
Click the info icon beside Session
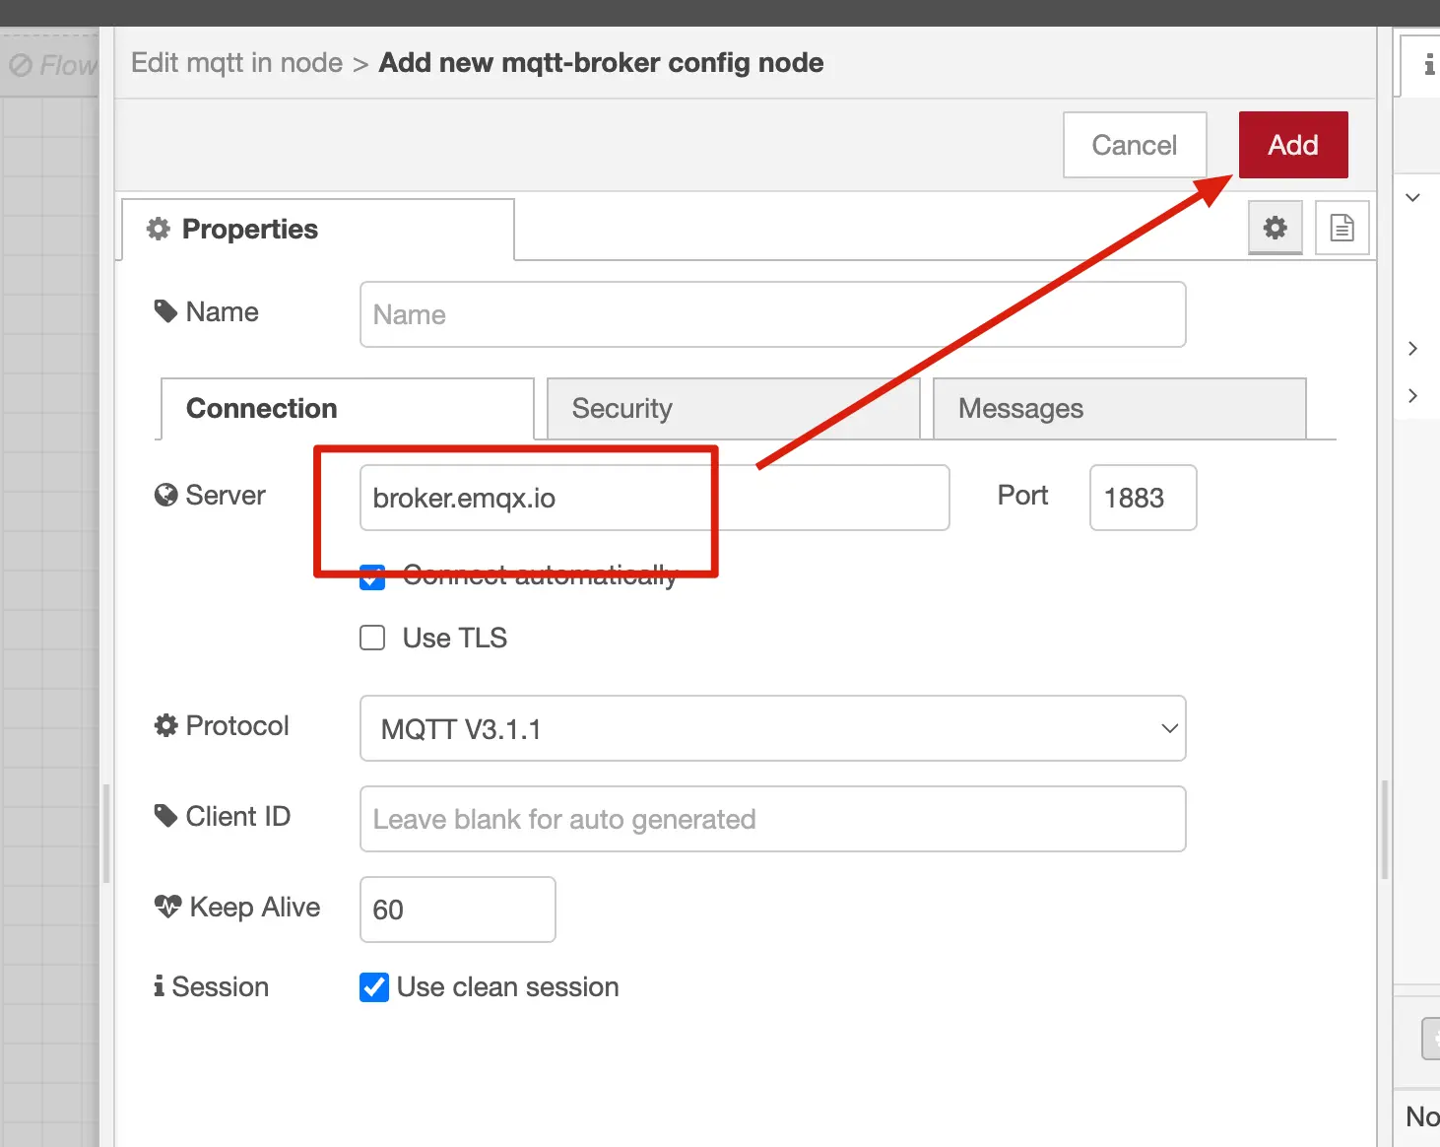159,985
